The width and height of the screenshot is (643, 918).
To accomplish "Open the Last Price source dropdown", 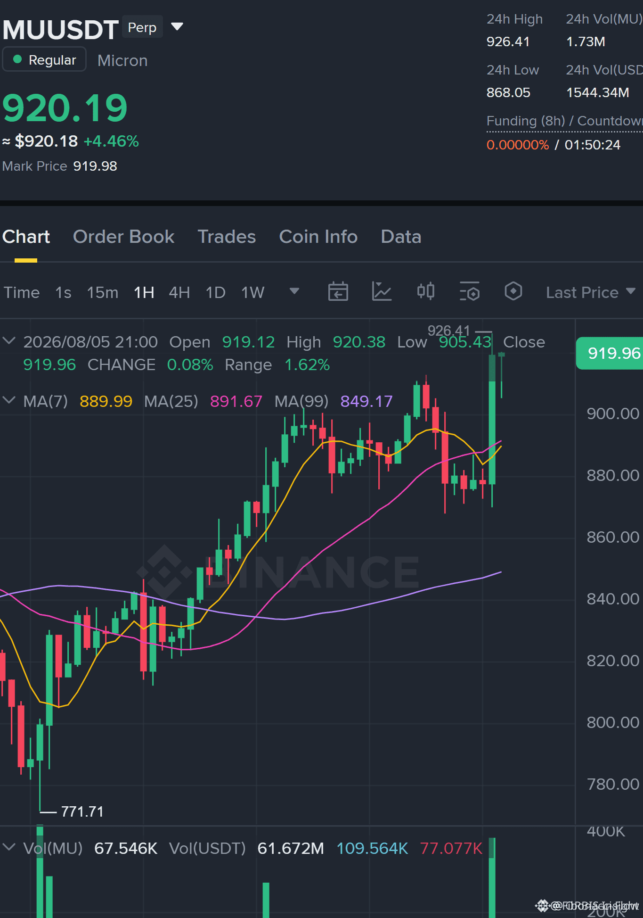I will 591,292.
